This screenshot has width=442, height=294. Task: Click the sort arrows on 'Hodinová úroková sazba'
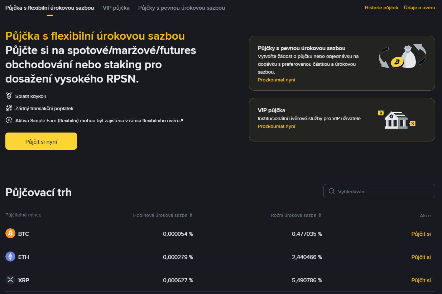[191, 215]
